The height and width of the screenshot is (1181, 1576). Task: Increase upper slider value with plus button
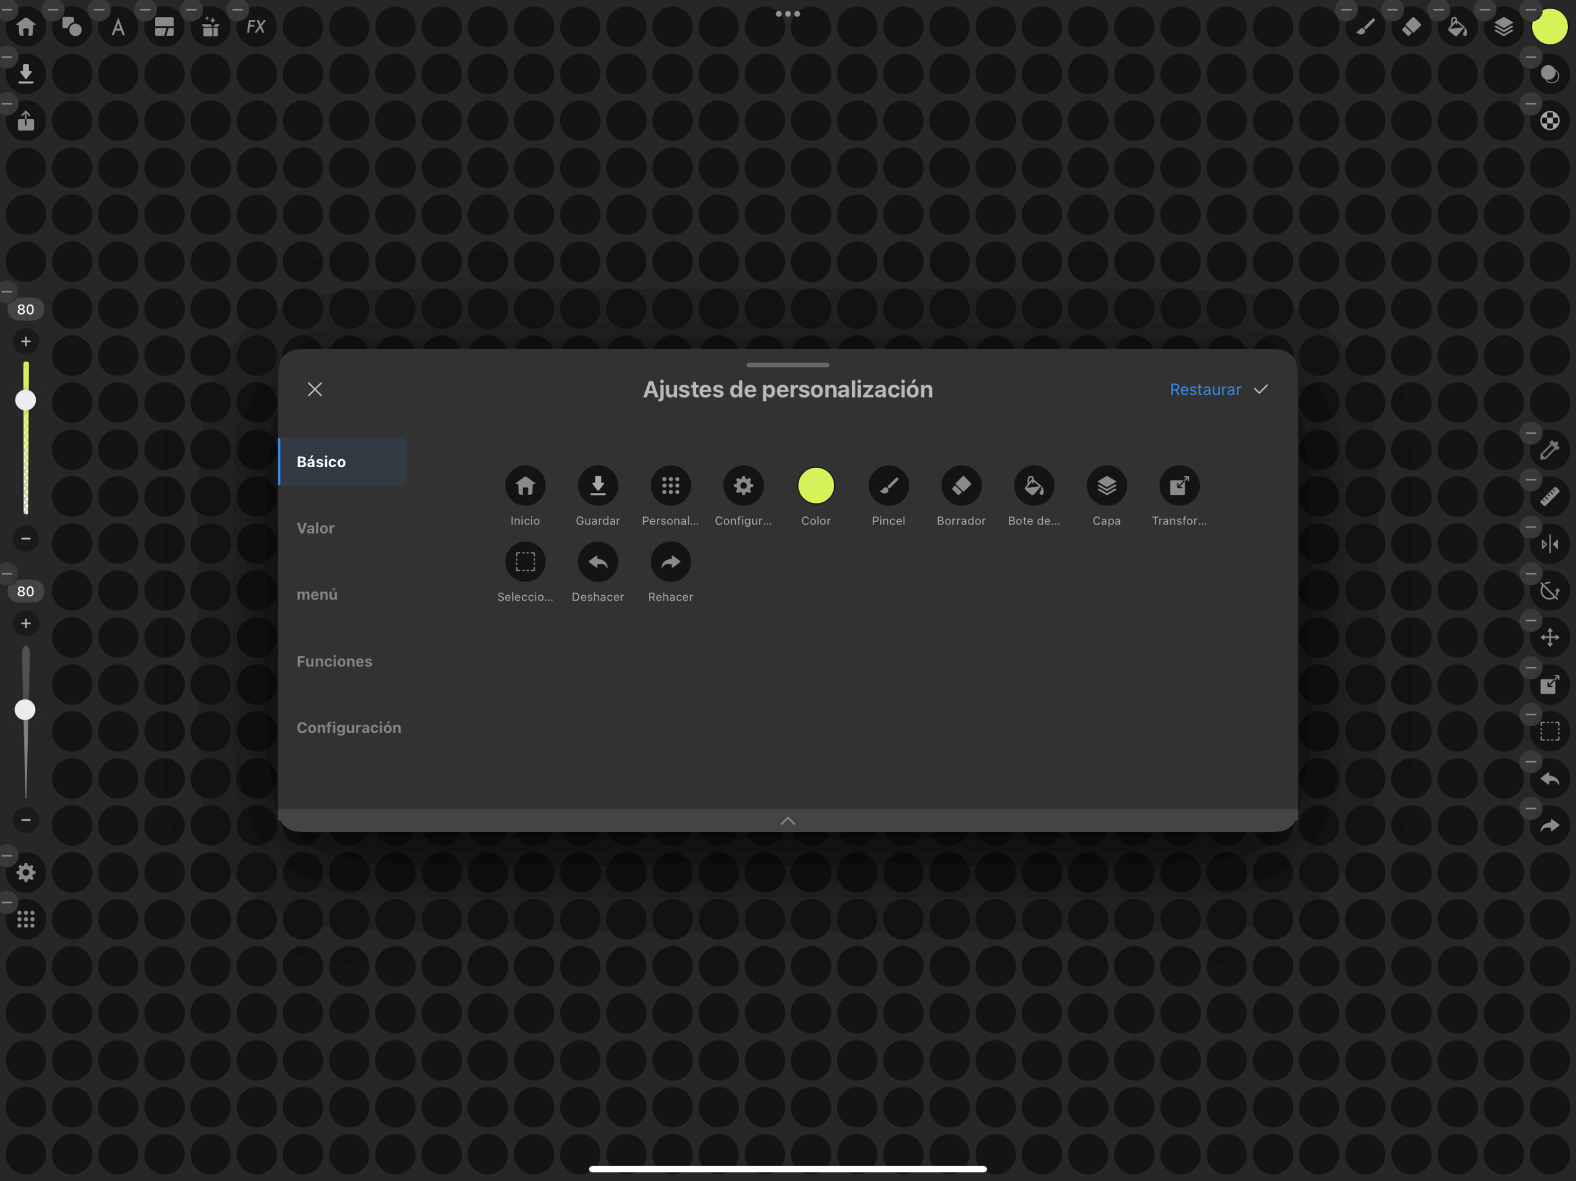(26, 341)
